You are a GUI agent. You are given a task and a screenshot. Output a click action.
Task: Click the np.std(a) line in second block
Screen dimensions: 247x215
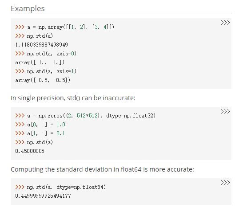(x=34, y=142)
